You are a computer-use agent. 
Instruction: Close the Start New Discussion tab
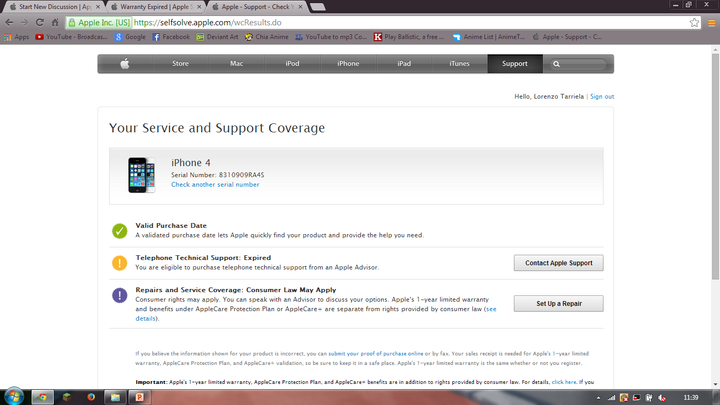click(x=98, y=7)
